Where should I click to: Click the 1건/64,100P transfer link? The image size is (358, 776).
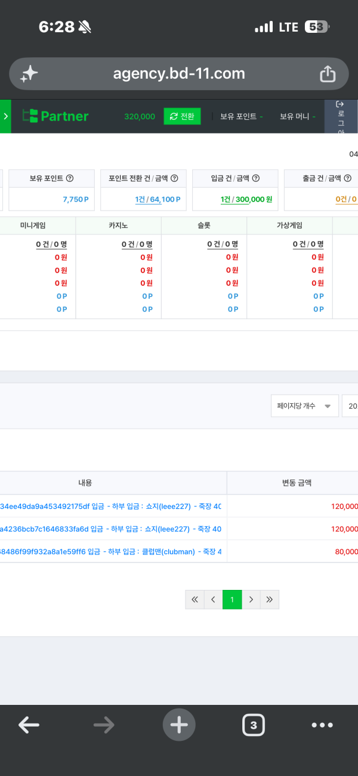click(x=158, y=199)
